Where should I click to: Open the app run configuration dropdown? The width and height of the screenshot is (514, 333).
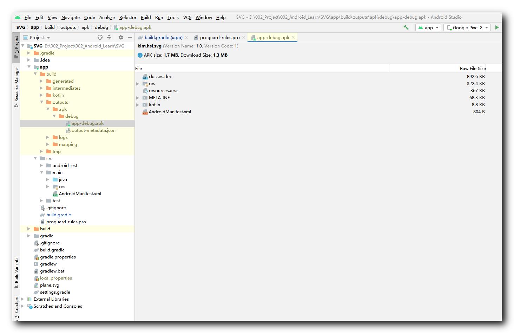tap(428, 27)
